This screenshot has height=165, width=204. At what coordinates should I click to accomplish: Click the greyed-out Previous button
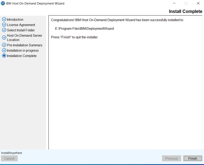(171, 159)
